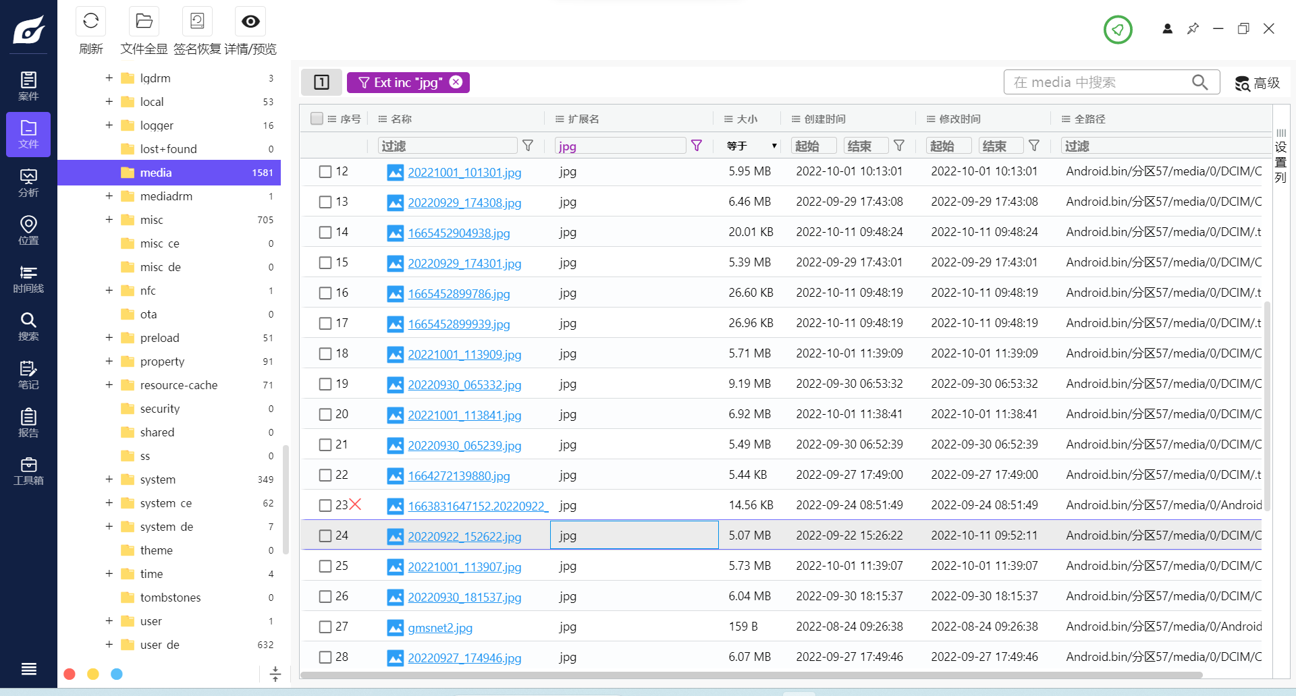
Task: Sort by 扩展名 column header
Action: 583,119
